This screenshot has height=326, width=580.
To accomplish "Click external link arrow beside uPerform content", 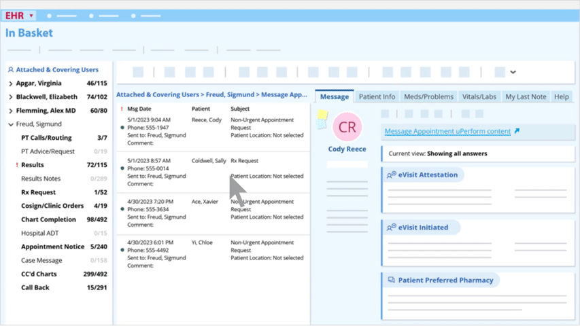I will 517,131.
